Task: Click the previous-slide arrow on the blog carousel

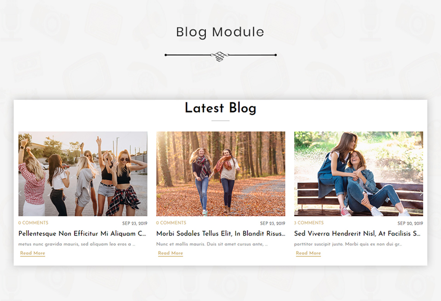Action: click(x=20, y=193)
